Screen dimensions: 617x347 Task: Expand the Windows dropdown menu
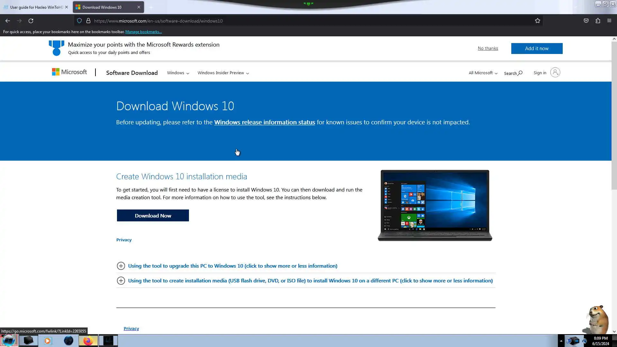[x=178, y=73]
